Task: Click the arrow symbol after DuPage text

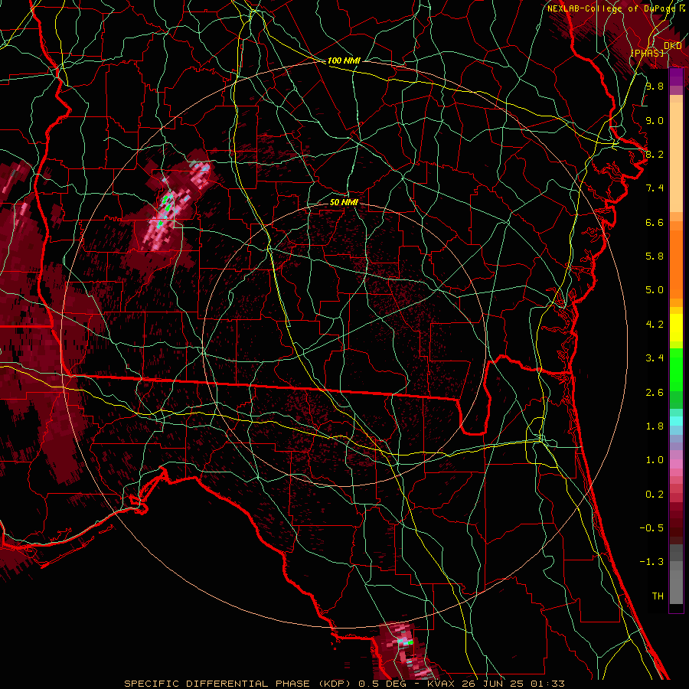Action: click(x=682, y=8)
